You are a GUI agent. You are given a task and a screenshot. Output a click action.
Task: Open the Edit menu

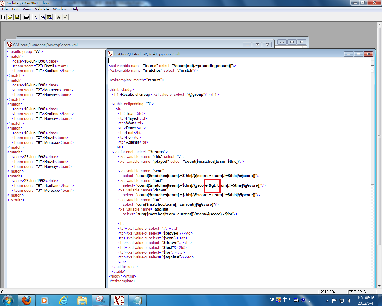tap(15, 9)
